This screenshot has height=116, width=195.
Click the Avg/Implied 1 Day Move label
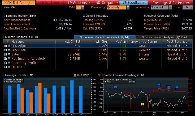tap(20, 28)
